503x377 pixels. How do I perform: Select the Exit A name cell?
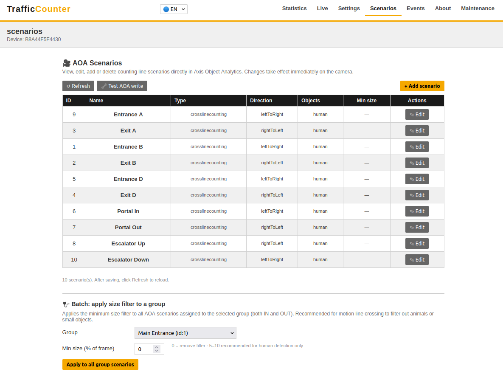pyautogui.click(x=128, y=131)
